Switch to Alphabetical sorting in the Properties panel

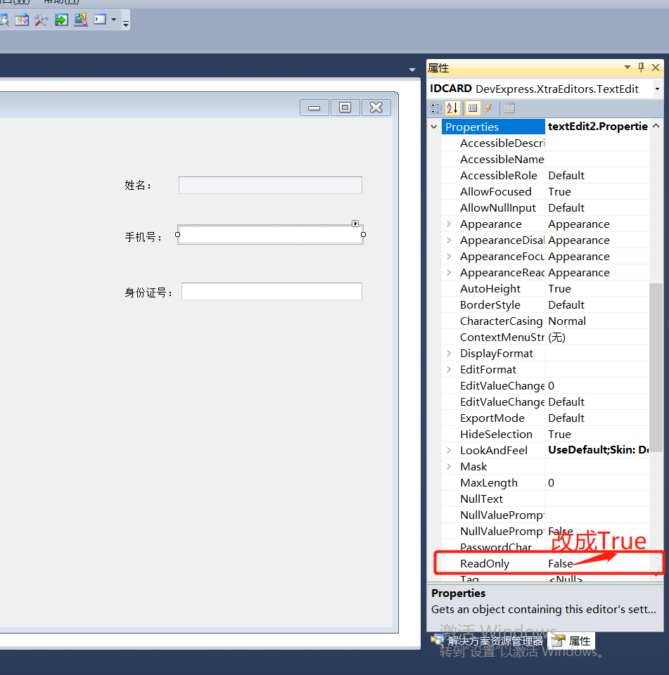[x=452, y=108]
